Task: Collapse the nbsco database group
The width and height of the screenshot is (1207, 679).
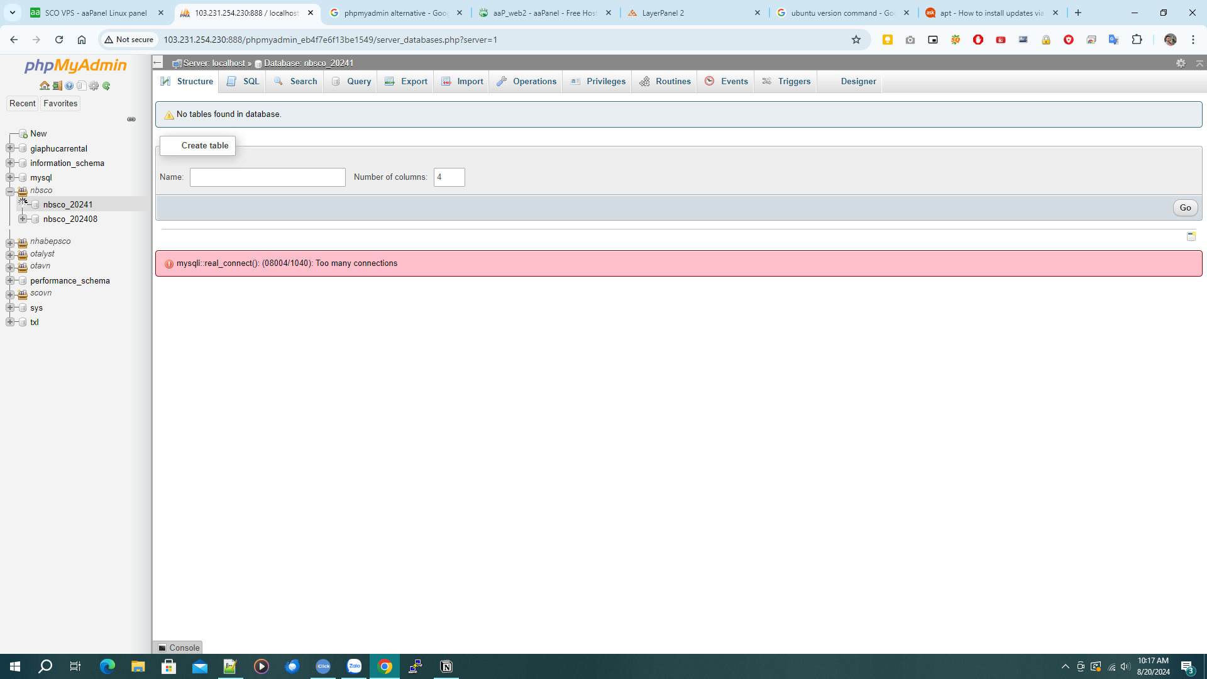Action: pos(10,191)
